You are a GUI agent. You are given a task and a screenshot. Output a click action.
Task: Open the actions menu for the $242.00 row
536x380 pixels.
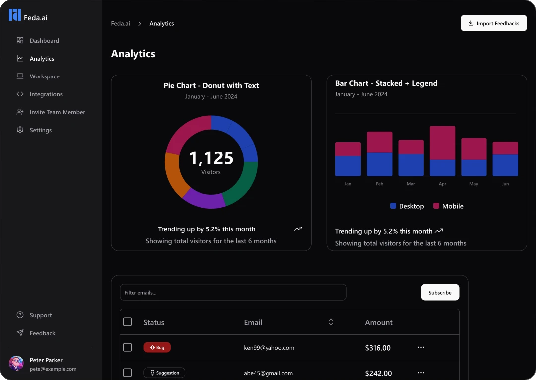421,373
